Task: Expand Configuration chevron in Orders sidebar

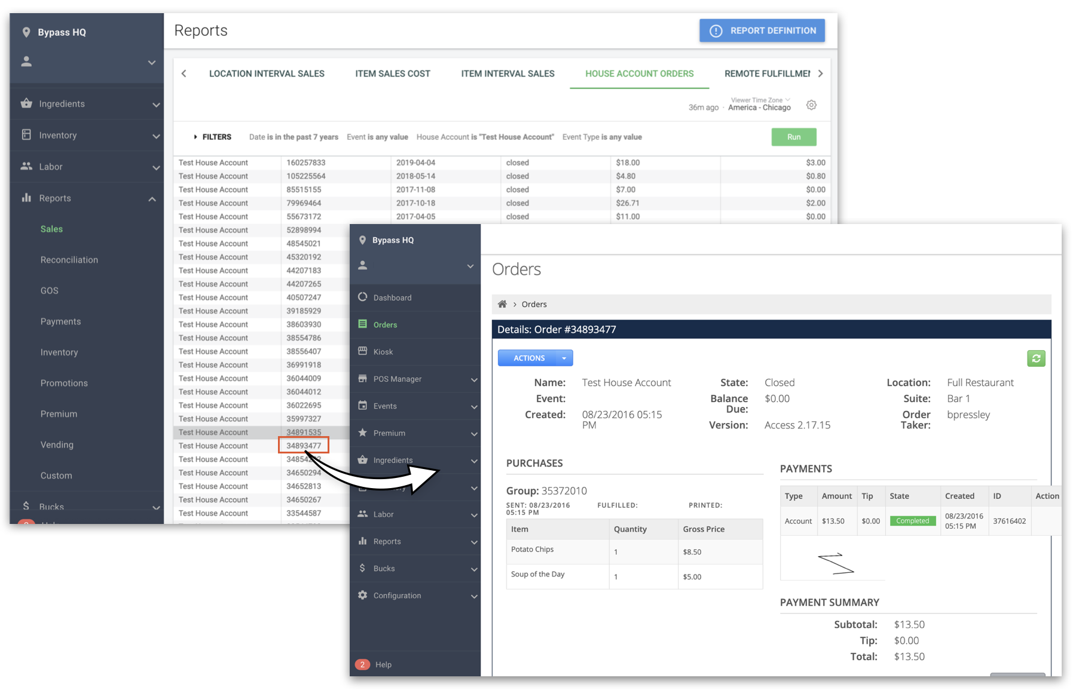Action: 474,596
